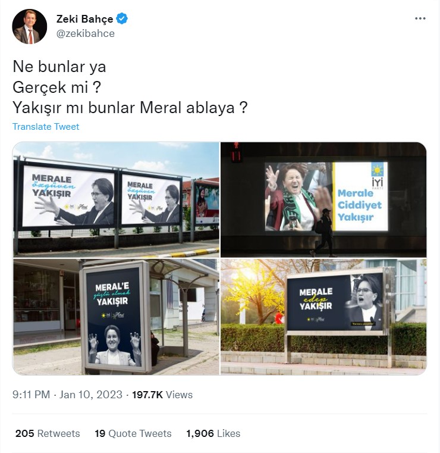The width and height of the screenshot is (440, 453).
Task: Open the 'Merale özgüven yakışır' billboard image
Action: coord(116,199)
